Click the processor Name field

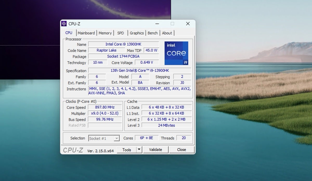coord(123,44)
